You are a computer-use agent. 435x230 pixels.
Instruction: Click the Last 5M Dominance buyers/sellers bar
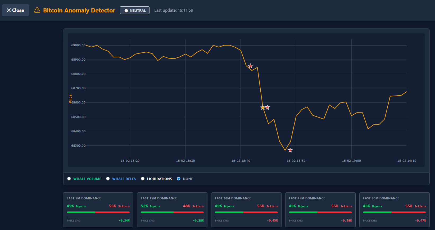(98, 212)
